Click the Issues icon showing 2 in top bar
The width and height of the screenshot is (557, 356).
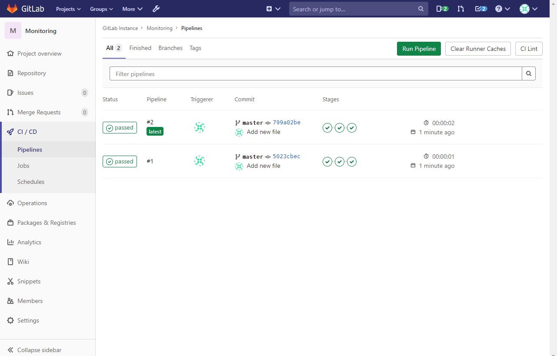pyautogui.click(x=441, y=9)
